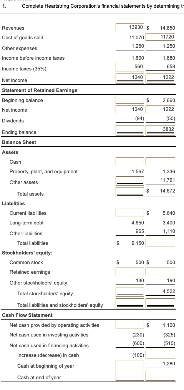Viewport: 184px width, 390px height.
Task: Click investing activities value (325)
Action: 170,335
